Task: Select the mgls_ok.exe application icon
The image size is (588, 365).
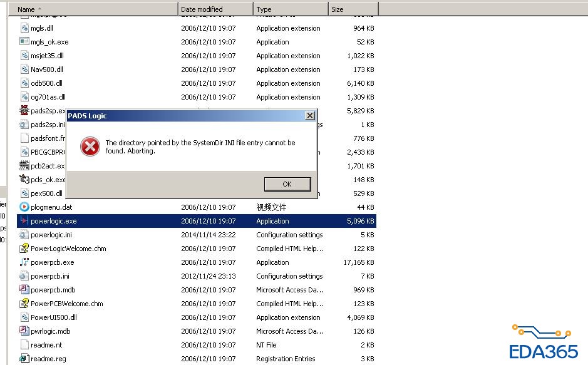Action: (24, 41)
